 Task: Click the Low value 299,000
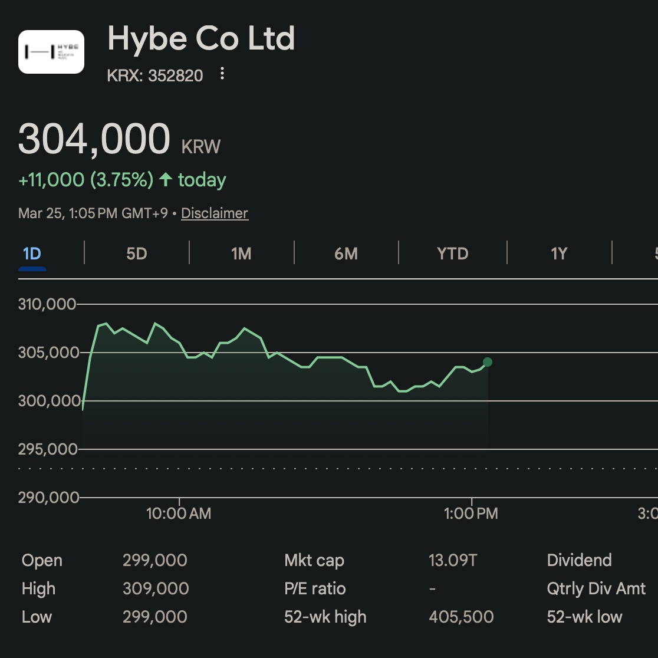coord(155,617)
